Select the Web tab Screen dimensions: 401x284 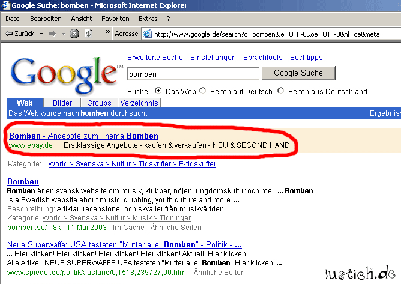coord(25,103)
